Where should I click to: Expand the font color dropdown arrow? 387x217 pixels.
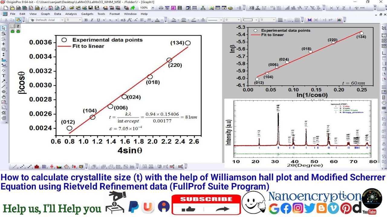162,20
